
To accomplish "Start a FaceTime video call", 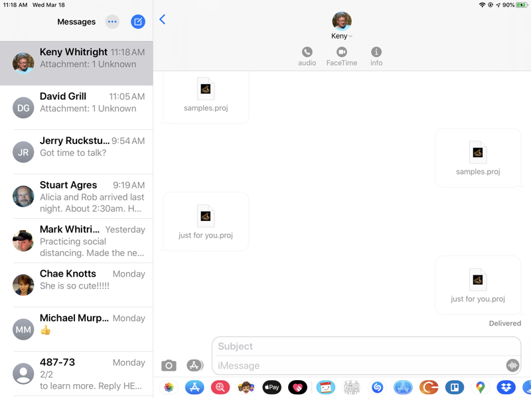I will pyautogui.click(x=342, y=56).
